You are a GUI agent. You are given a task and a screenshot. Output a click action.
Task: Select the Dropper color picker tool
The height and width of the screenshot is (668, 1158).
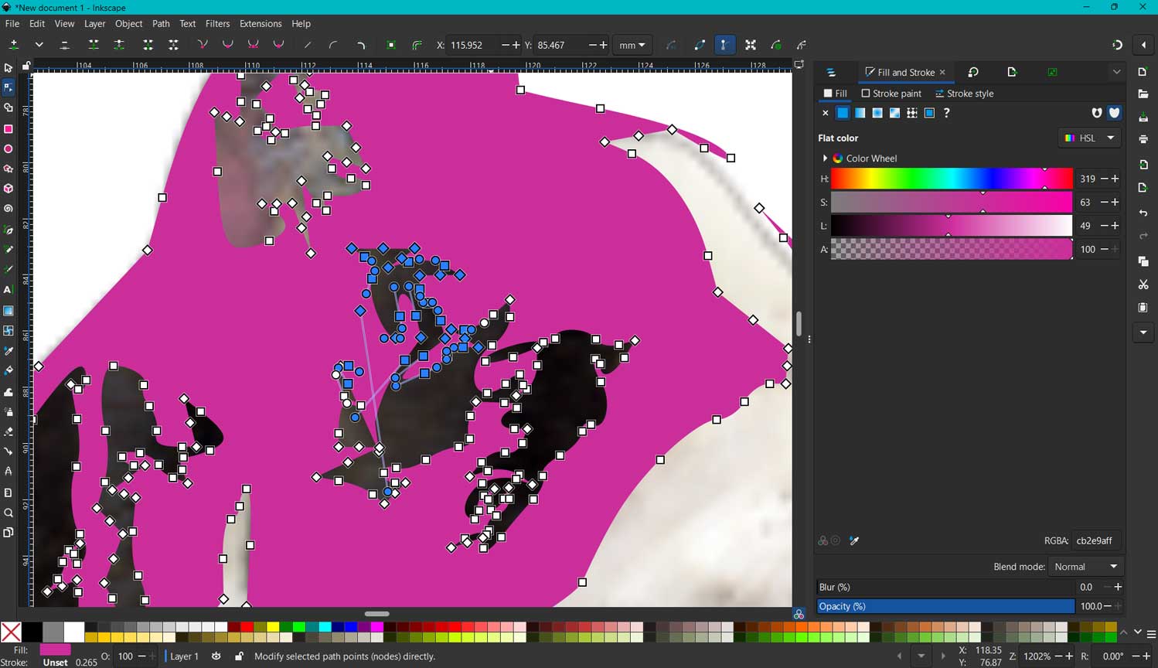click(8, 350)
